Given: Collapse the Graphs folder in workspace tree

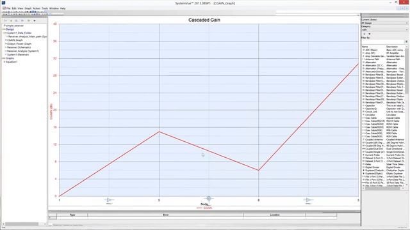Looking at the screenshot, I should point(4,58).
